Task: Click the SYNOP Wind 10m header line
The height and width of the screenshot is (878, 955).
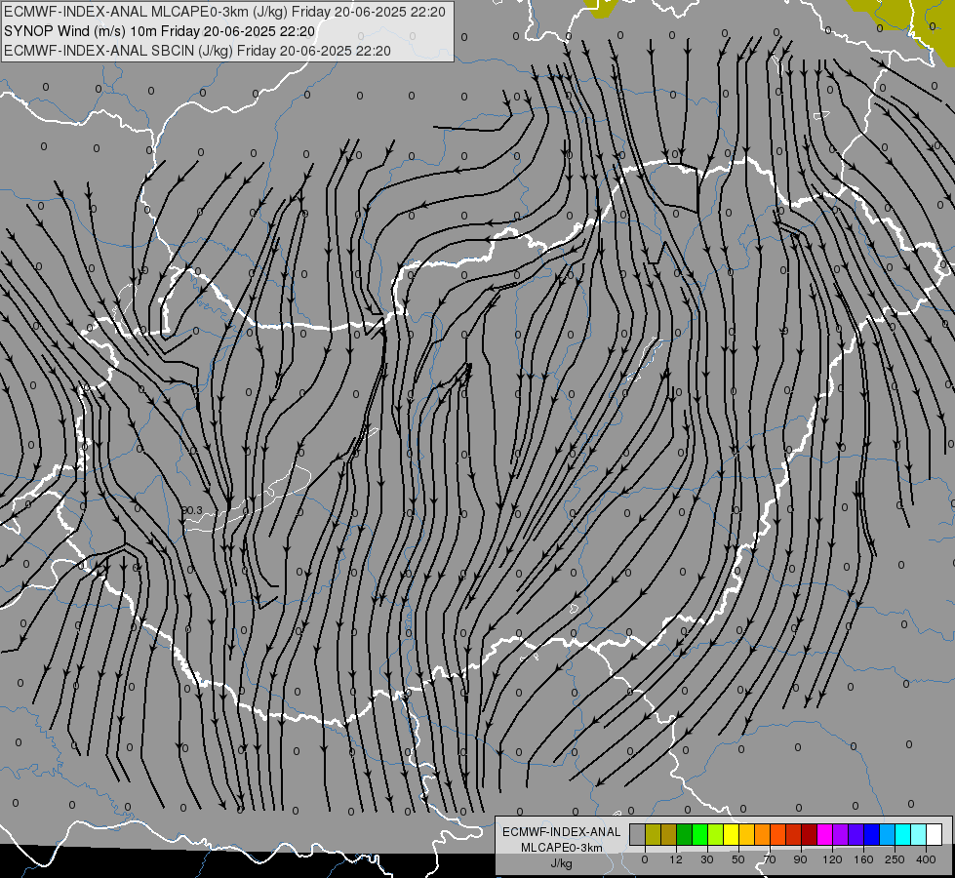Action: coord(159,31)
